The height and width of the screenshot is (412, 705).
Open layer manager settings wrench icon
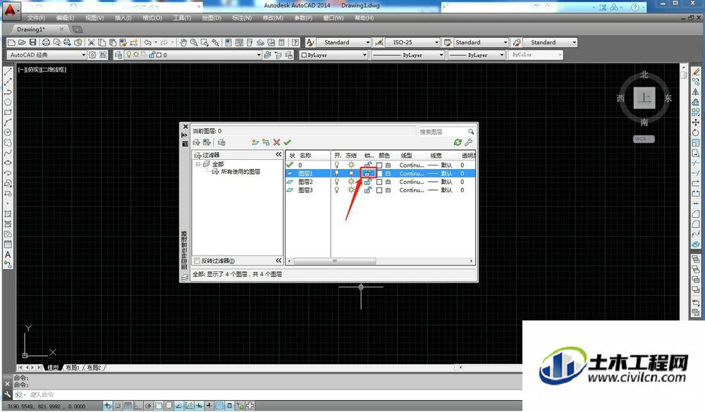(469, 142)
